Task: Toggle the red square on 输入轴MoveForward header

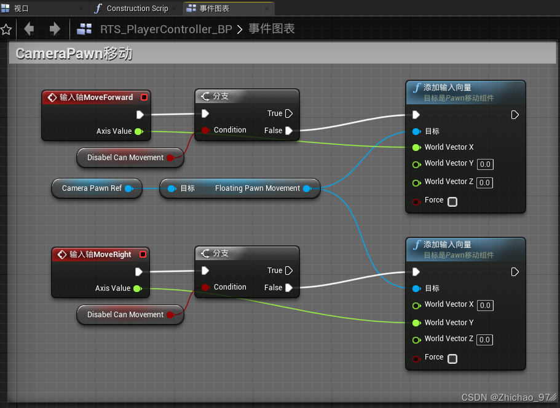Action: [144, 97]
